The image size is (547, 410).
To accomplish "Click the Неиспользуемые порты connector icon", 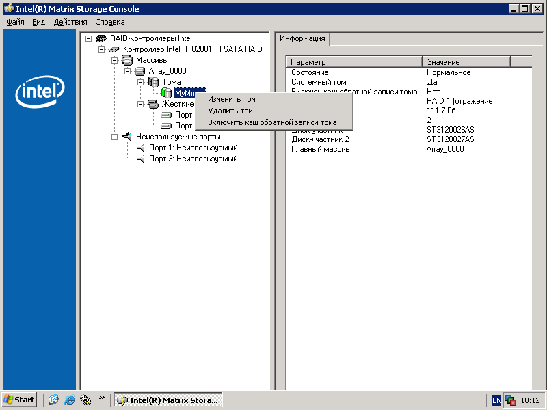I will pyautogui.click(x=127, y=136).
